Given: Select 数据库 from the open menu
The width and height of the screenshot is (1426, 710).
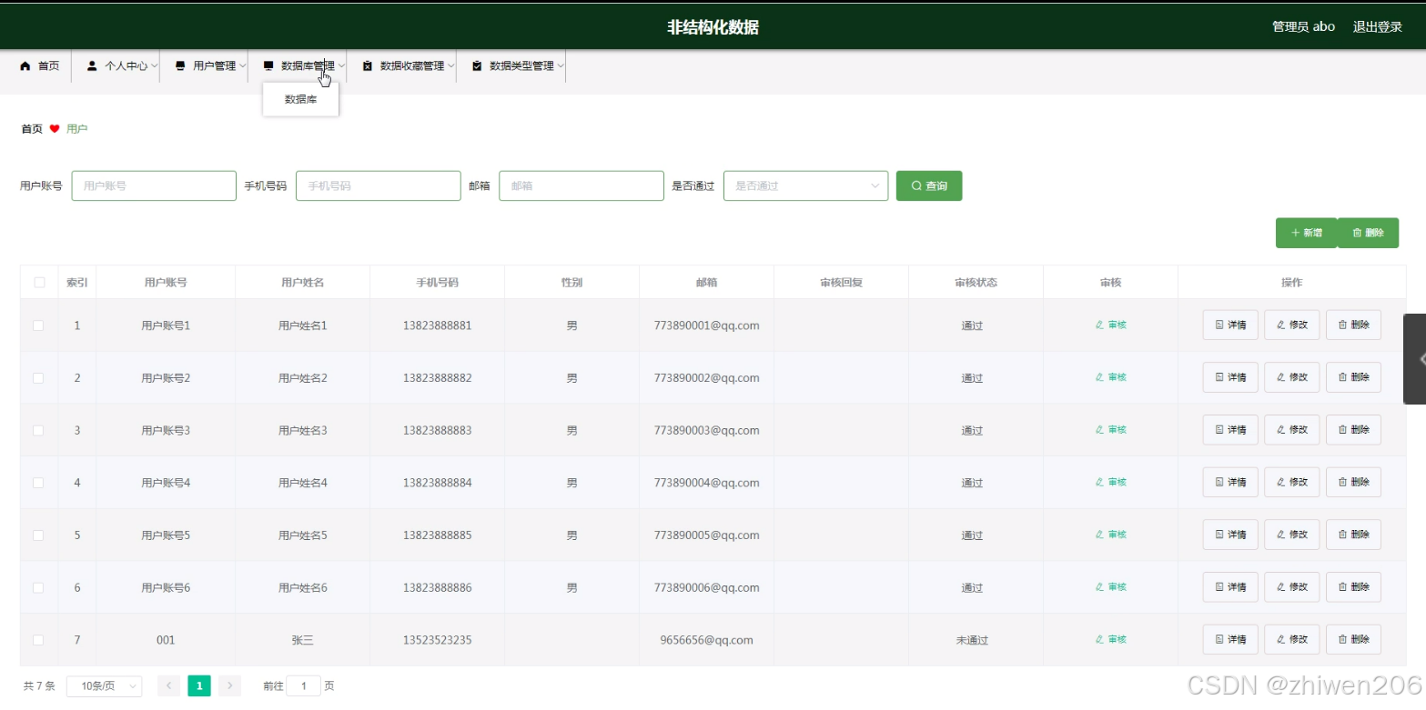Looking at the screenshot, I should (x=300, y=98).
